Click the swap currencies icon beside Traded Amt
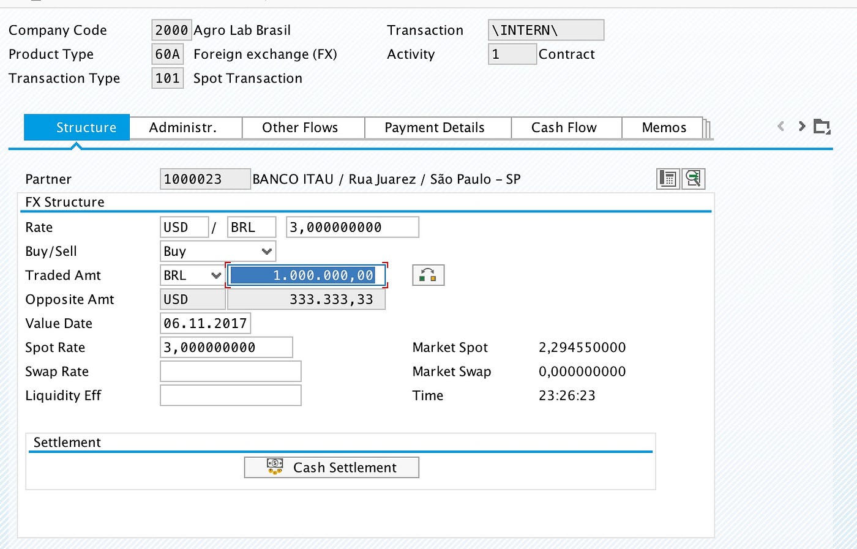 click(428, 275)
